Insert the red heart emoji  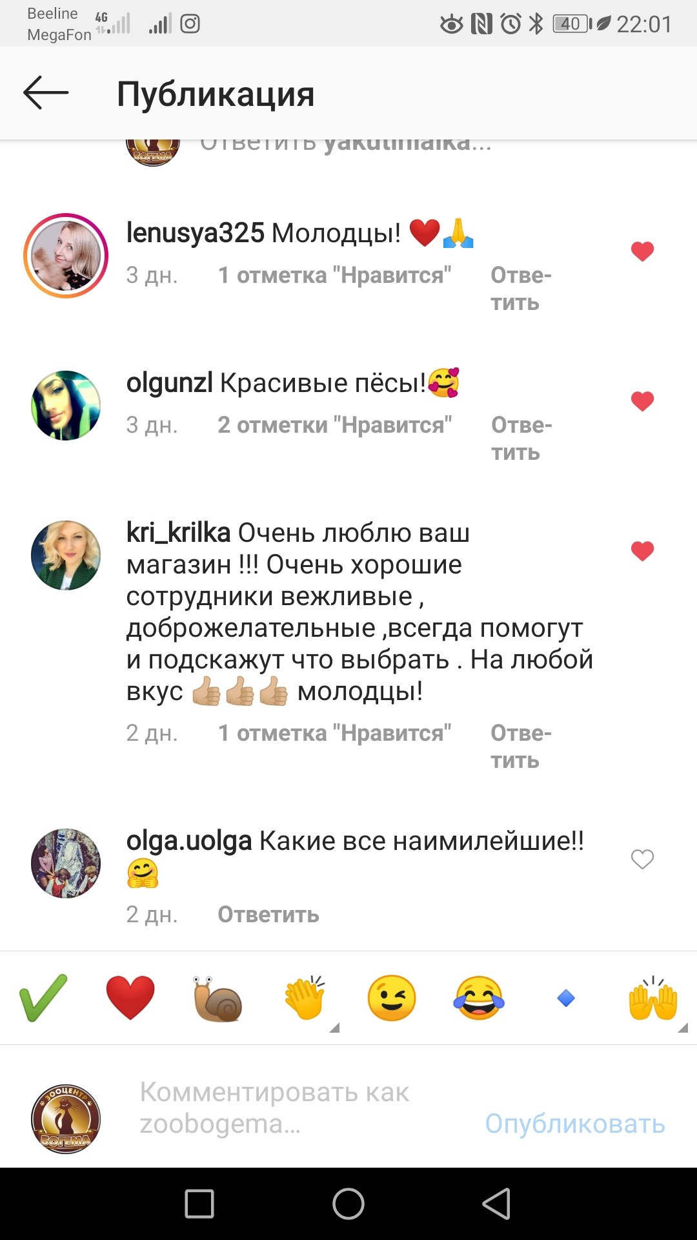130,998
